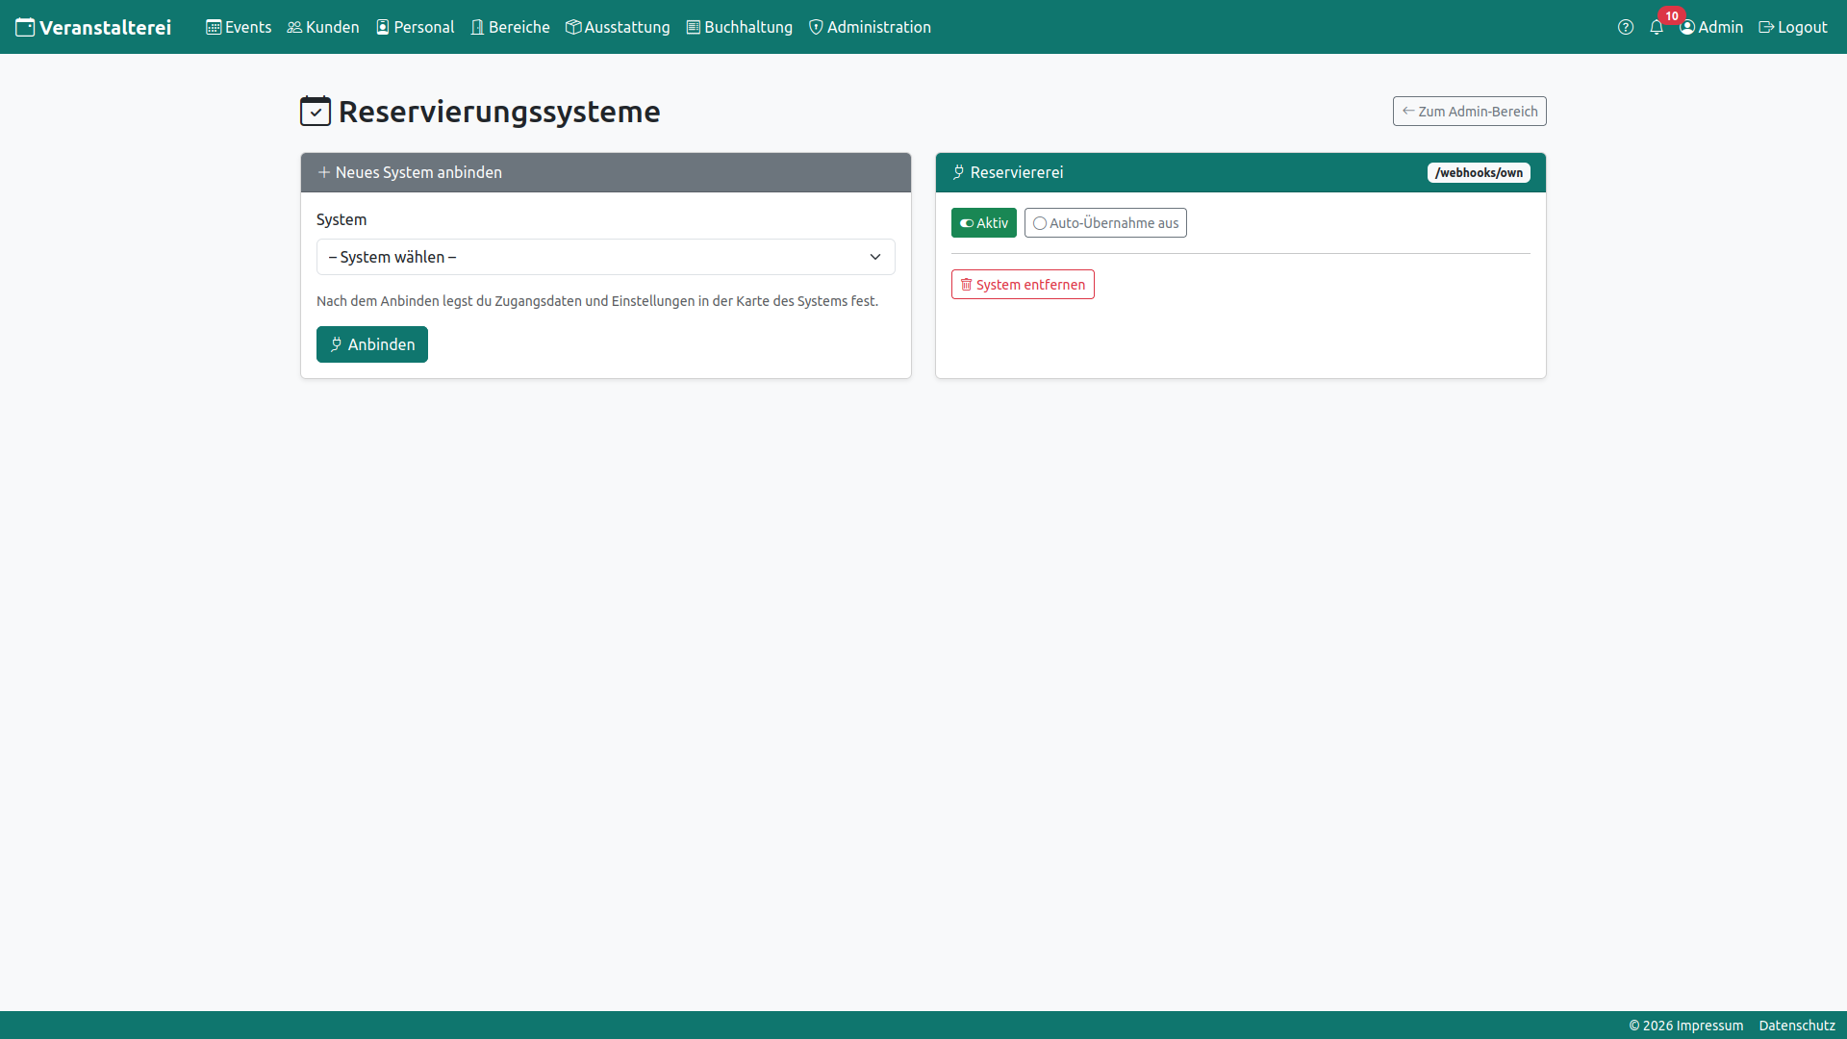Open the Kunden menu

coord(323,27)
